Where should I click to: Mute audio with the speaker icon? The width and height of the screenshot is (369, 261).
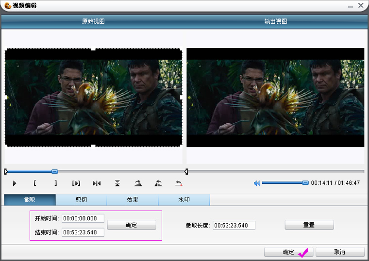point(257,183)
